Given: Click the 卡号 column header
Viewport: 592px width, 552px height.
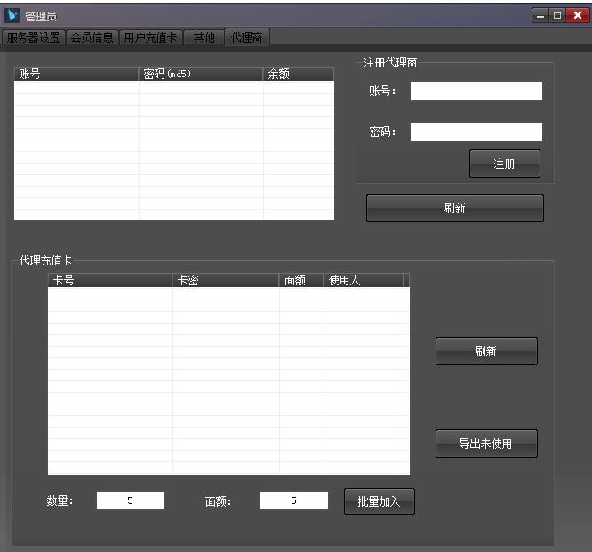Looking at the screenshot, I should click(x=110, y=280).
